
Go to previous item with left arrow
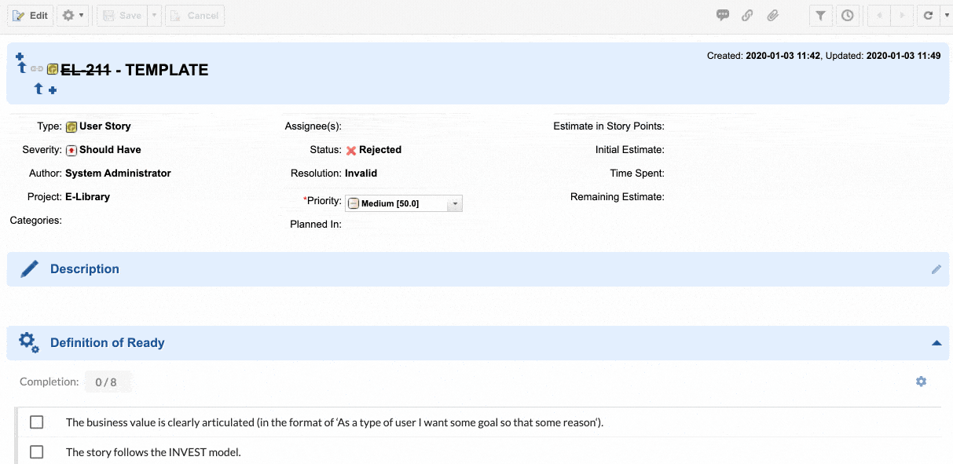[x=879, y=16]
